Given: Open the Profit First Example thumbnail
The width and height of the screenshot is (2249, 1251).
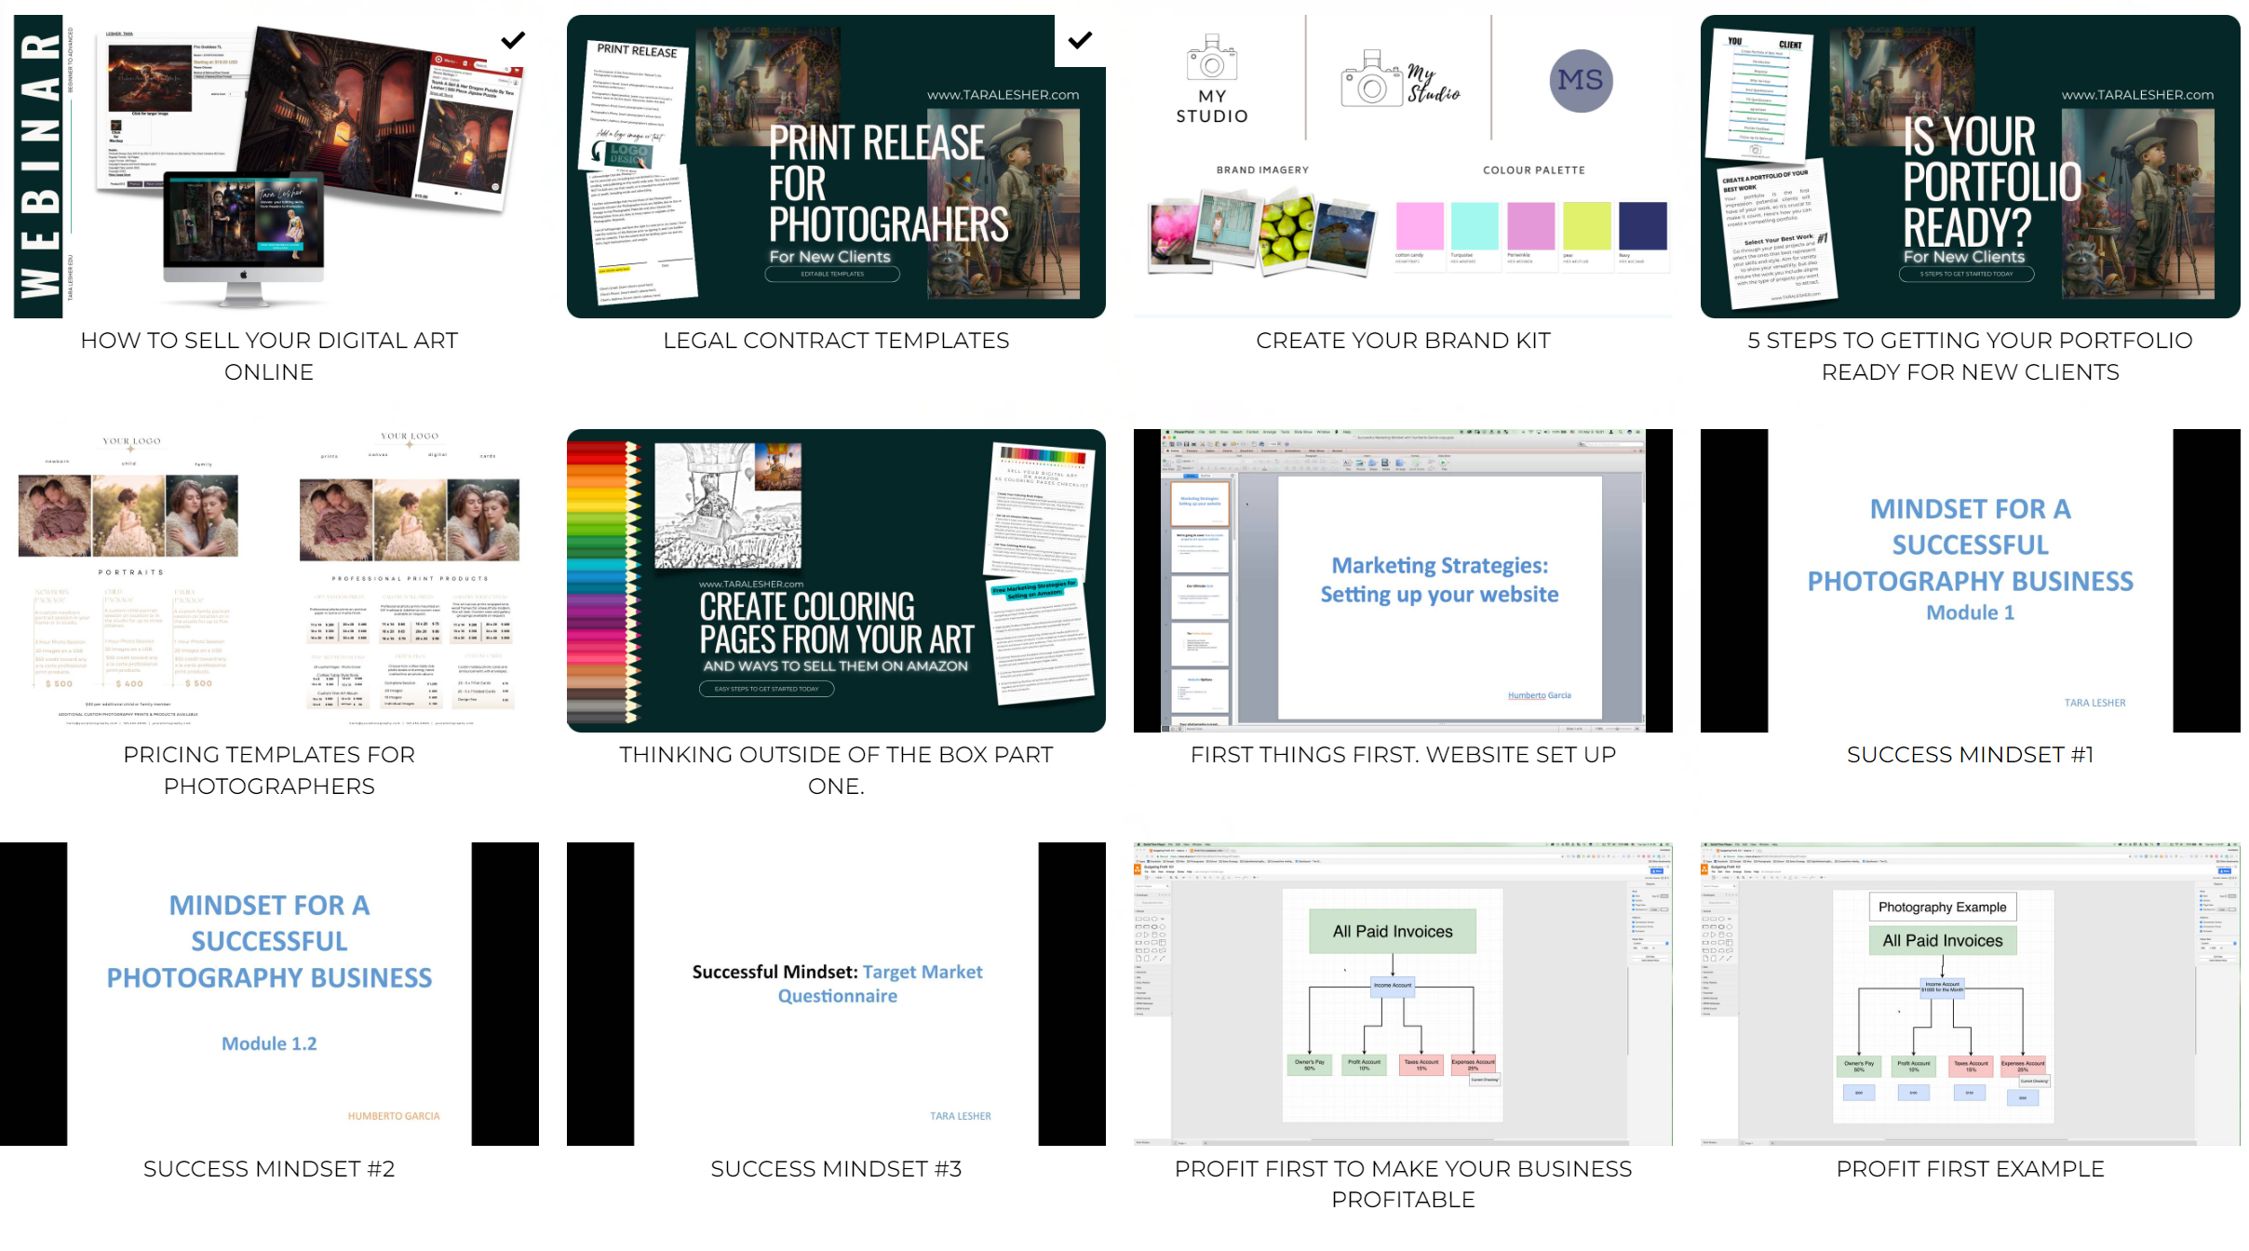Looking at the screenshot, I should 1970,993.
